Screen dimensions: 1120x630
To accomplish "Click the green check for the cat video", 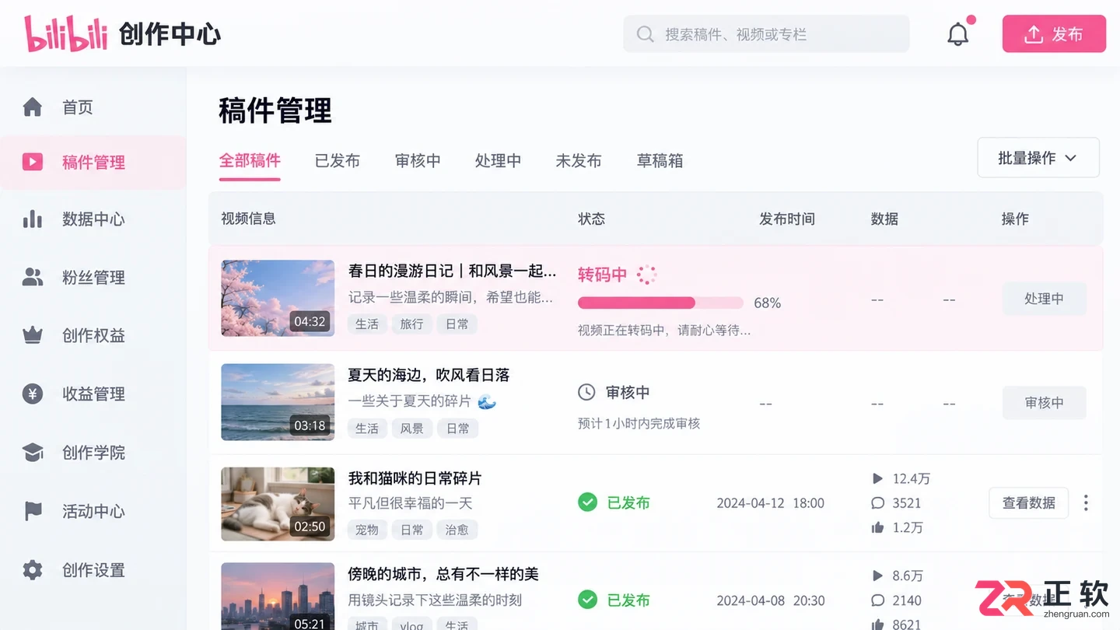I will pos(588,502).
